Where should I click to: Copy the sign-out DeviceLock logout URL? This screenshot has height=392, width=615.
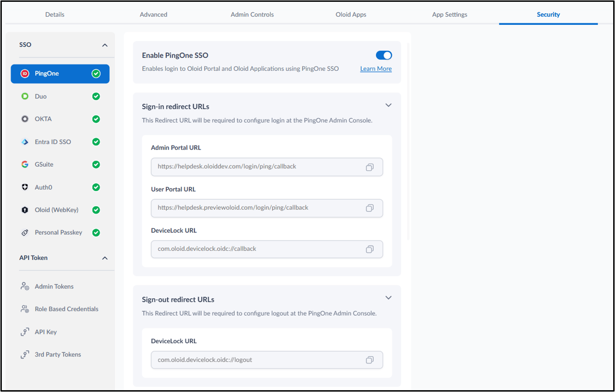(370, 360)
